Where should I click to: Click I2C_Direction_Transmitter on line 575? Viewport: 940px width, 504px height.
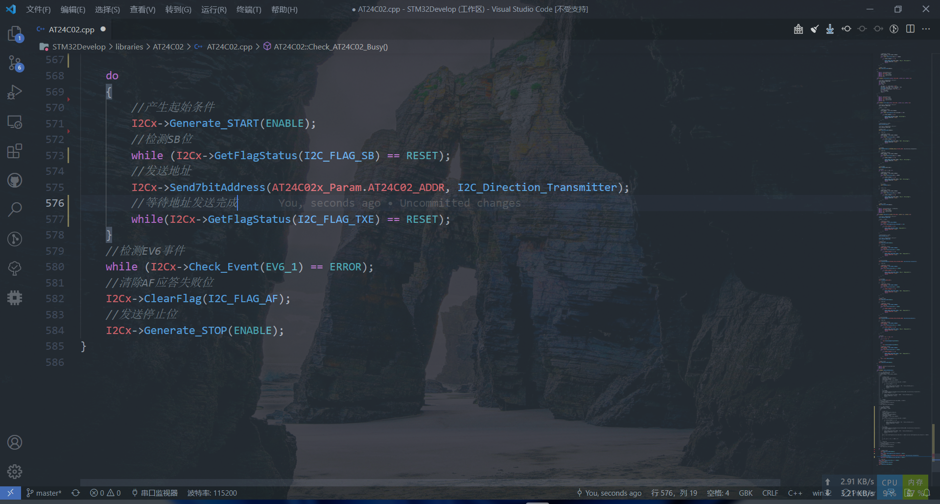[x=537, y=187]
